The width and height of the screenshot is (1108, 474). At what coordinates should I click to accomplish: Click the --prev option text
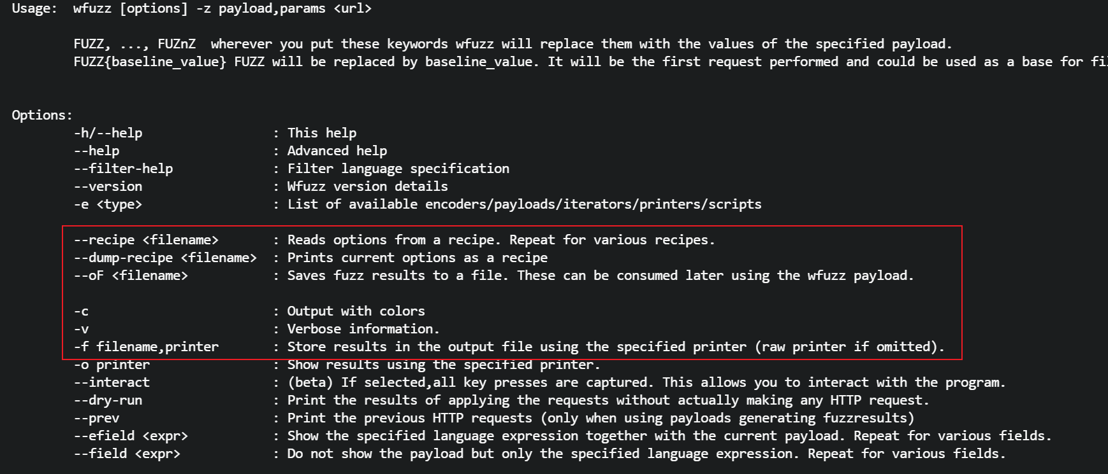(96, 418)
